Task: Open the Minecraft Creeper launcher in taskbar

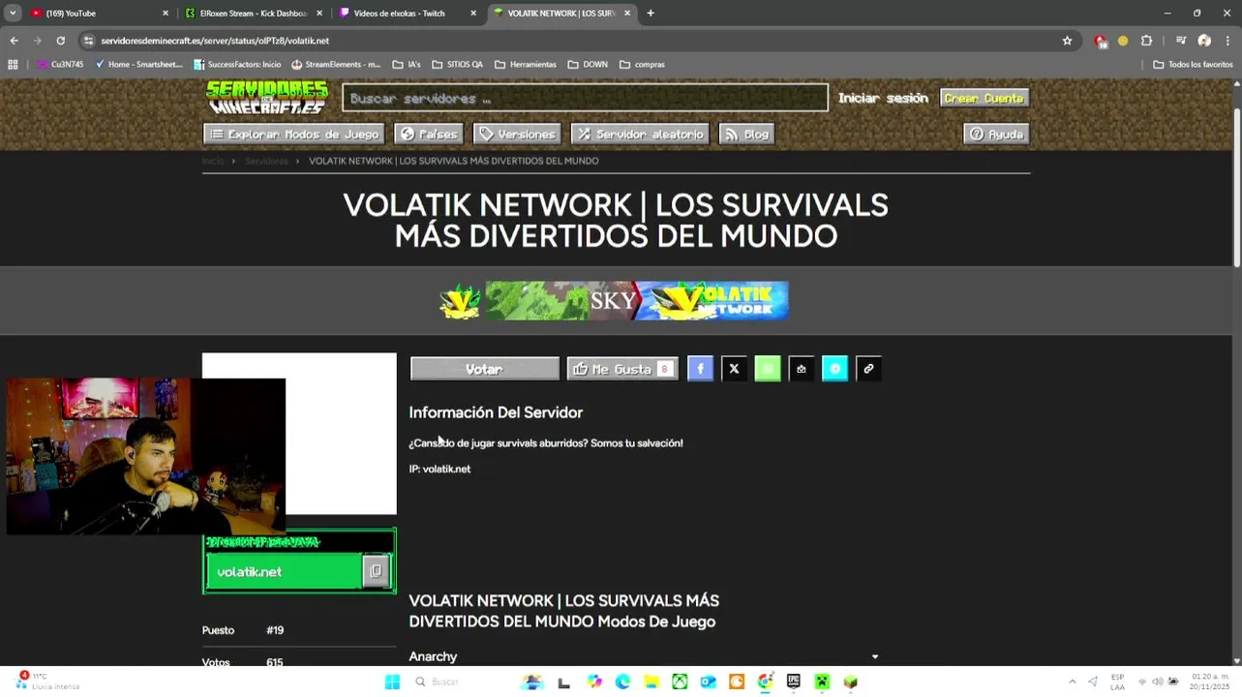Action: 822,682
